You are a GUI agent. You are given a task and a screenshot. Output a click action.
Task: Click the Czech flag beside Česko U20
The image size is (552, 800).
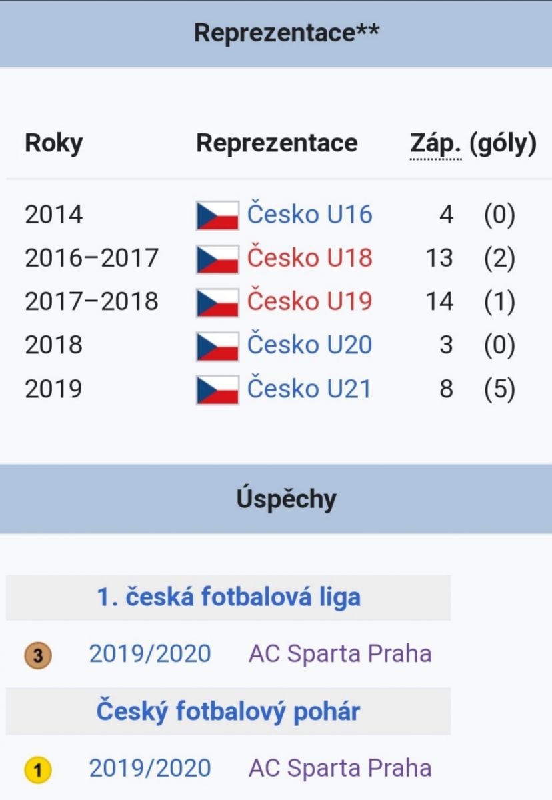(217, 346)
